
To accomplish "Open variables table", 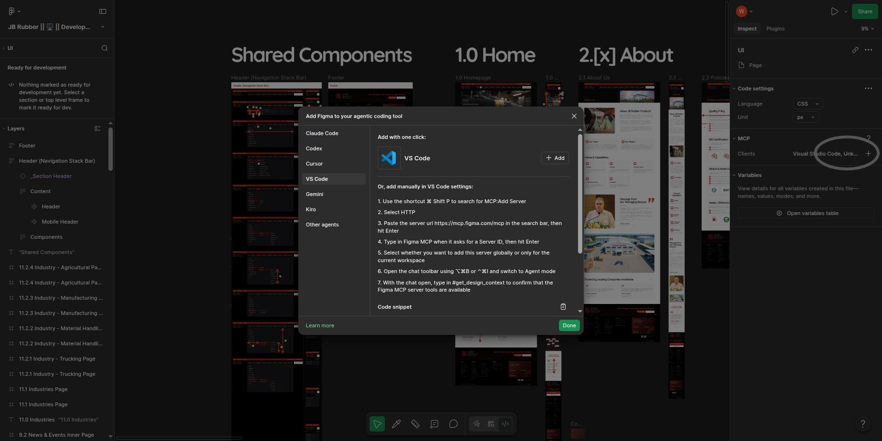I will point(806,213).
